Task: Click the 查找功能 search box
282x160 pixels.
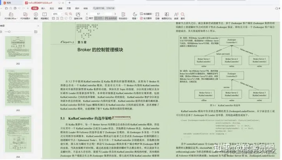Action: click(x=104, y=8)
